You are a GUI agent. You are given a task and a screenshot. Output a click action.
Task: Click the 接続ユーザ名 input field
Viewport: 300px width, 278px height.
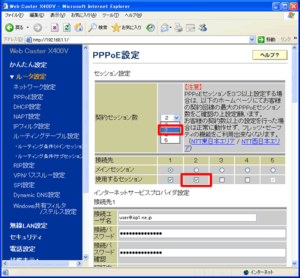187,218
